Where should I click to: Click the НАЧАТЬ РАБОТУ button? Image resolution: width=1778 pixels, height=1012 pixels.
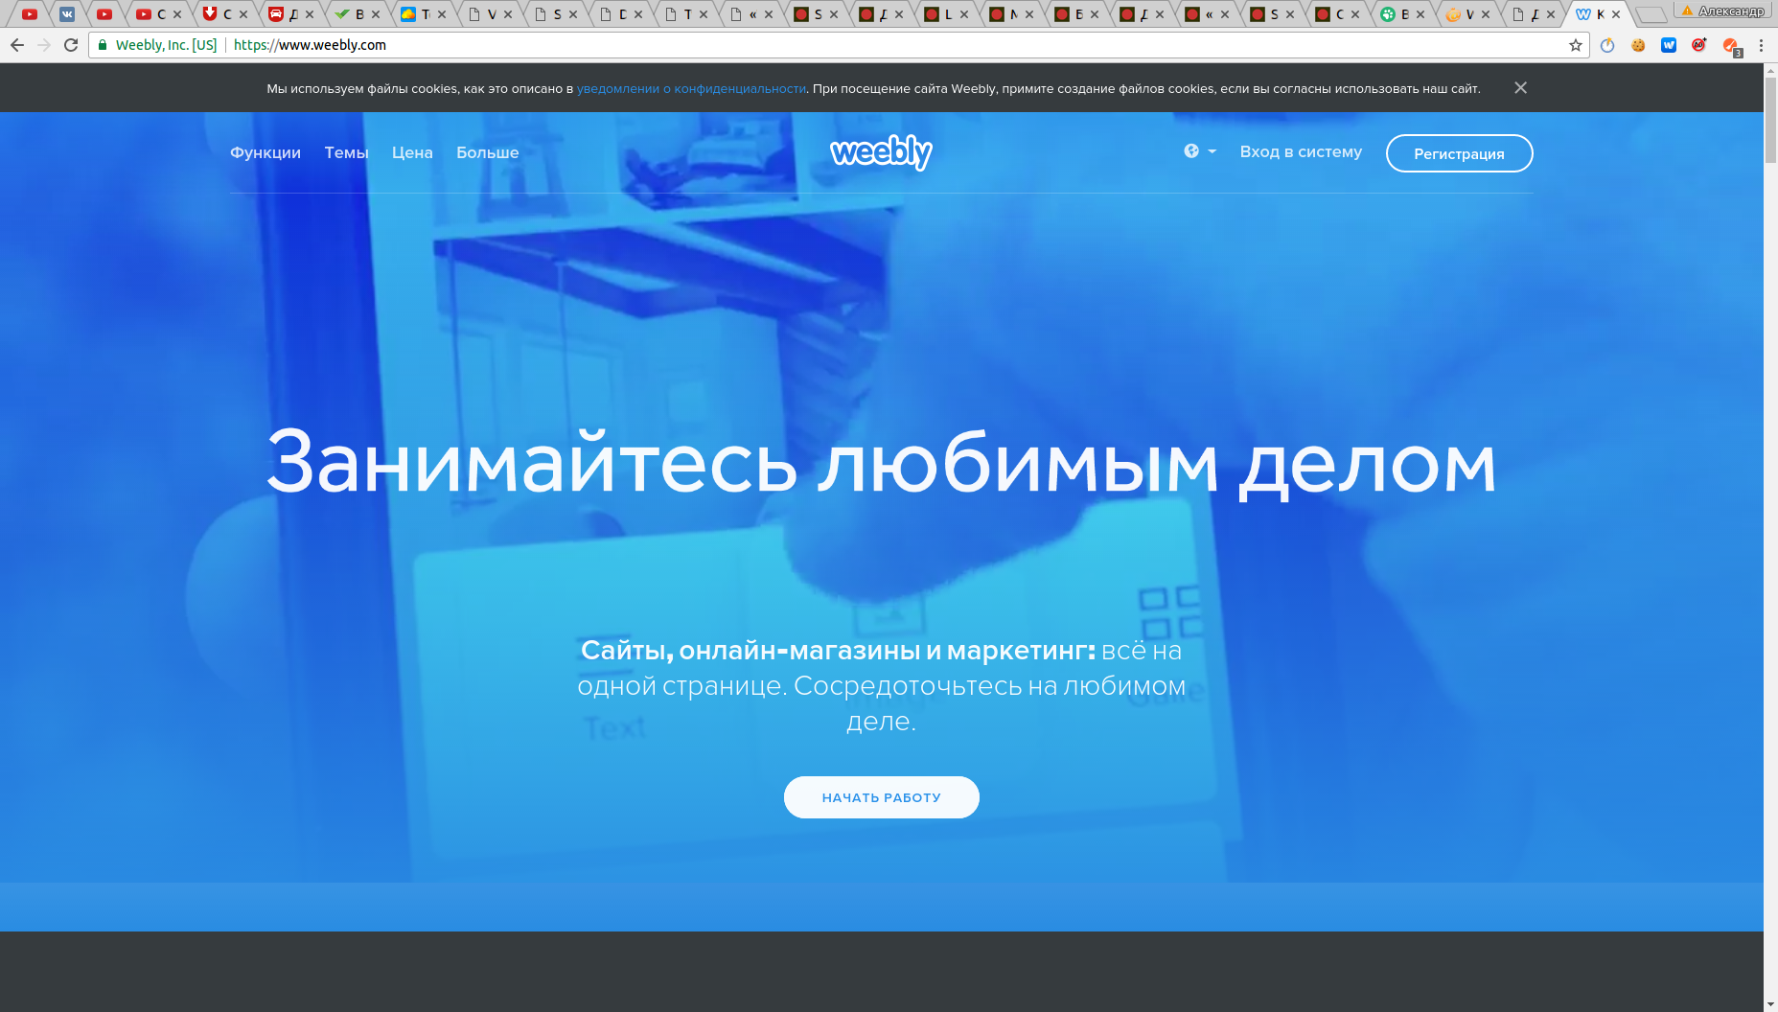click(x=881, y=797)
